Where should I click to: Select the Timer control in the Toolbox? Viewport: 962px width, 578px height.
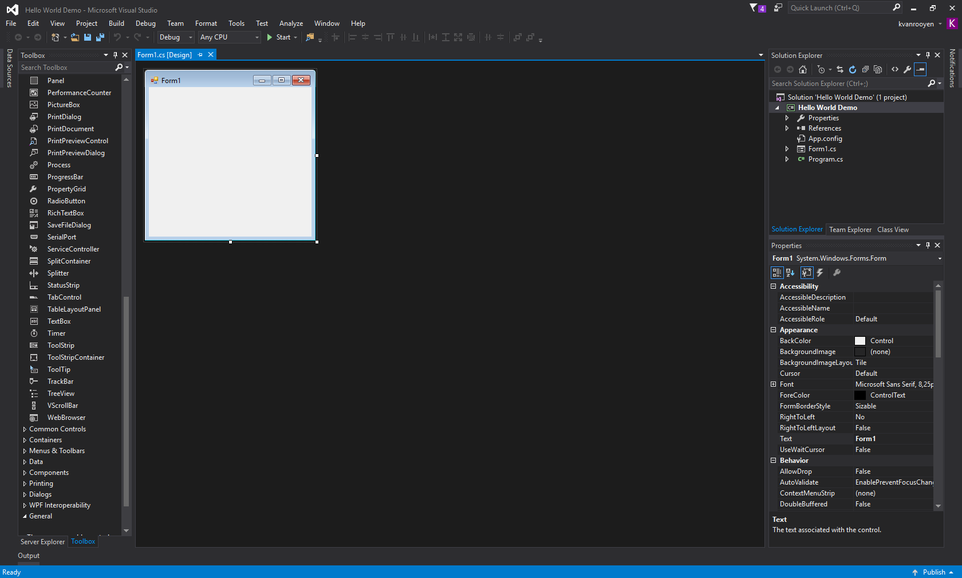pyautogui.click(x=56, y=333)
